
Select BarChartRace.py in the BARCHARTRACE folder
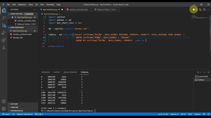tap(23, 31)
